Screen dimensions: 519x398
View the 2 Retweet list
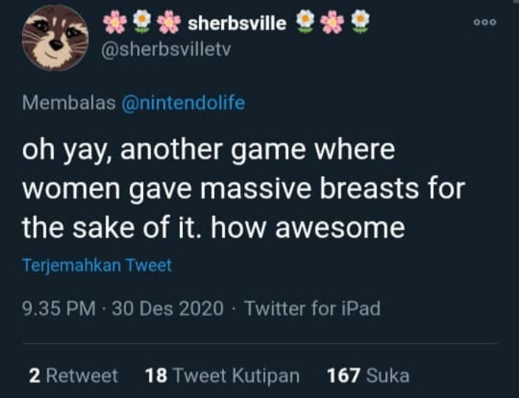coord(73,376)
